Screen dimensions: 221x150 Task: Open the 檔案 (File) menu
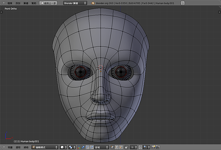coord(10,3)
